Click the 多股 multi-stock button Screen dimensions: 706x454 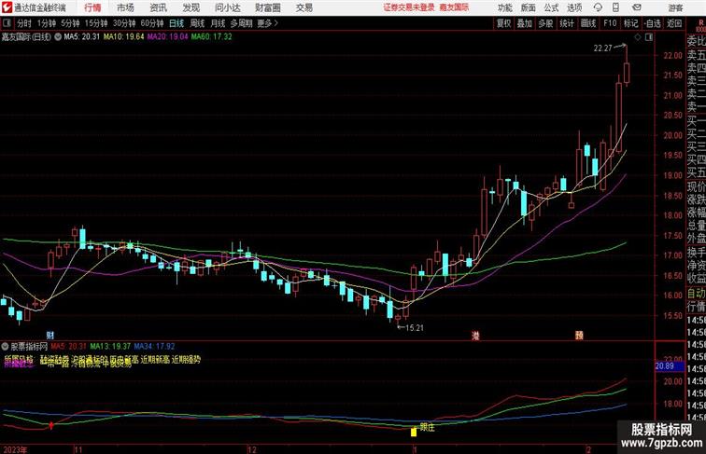[545, 23]
